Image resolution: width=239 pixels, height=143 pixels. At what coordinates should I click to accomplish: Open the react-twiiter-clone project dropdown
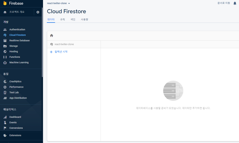59,3
